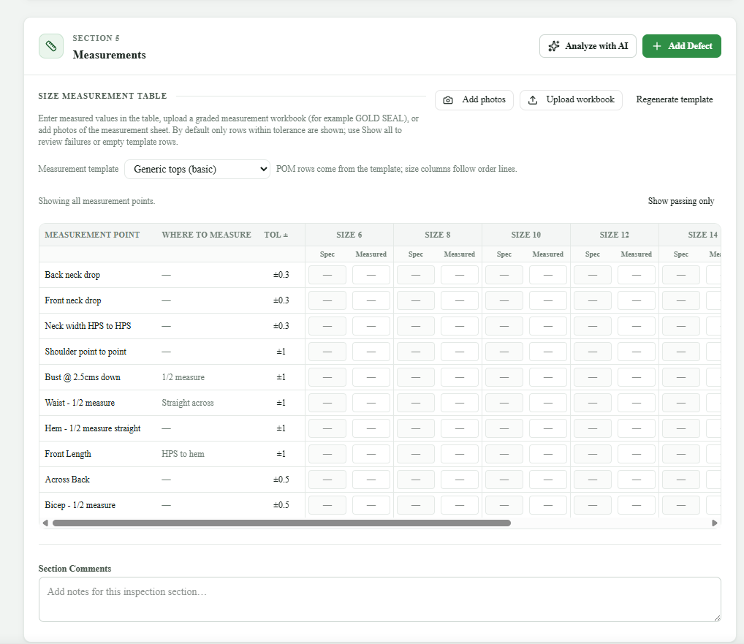Click the SIZE 8 column header
744x644 pixels.
point(438,235)
